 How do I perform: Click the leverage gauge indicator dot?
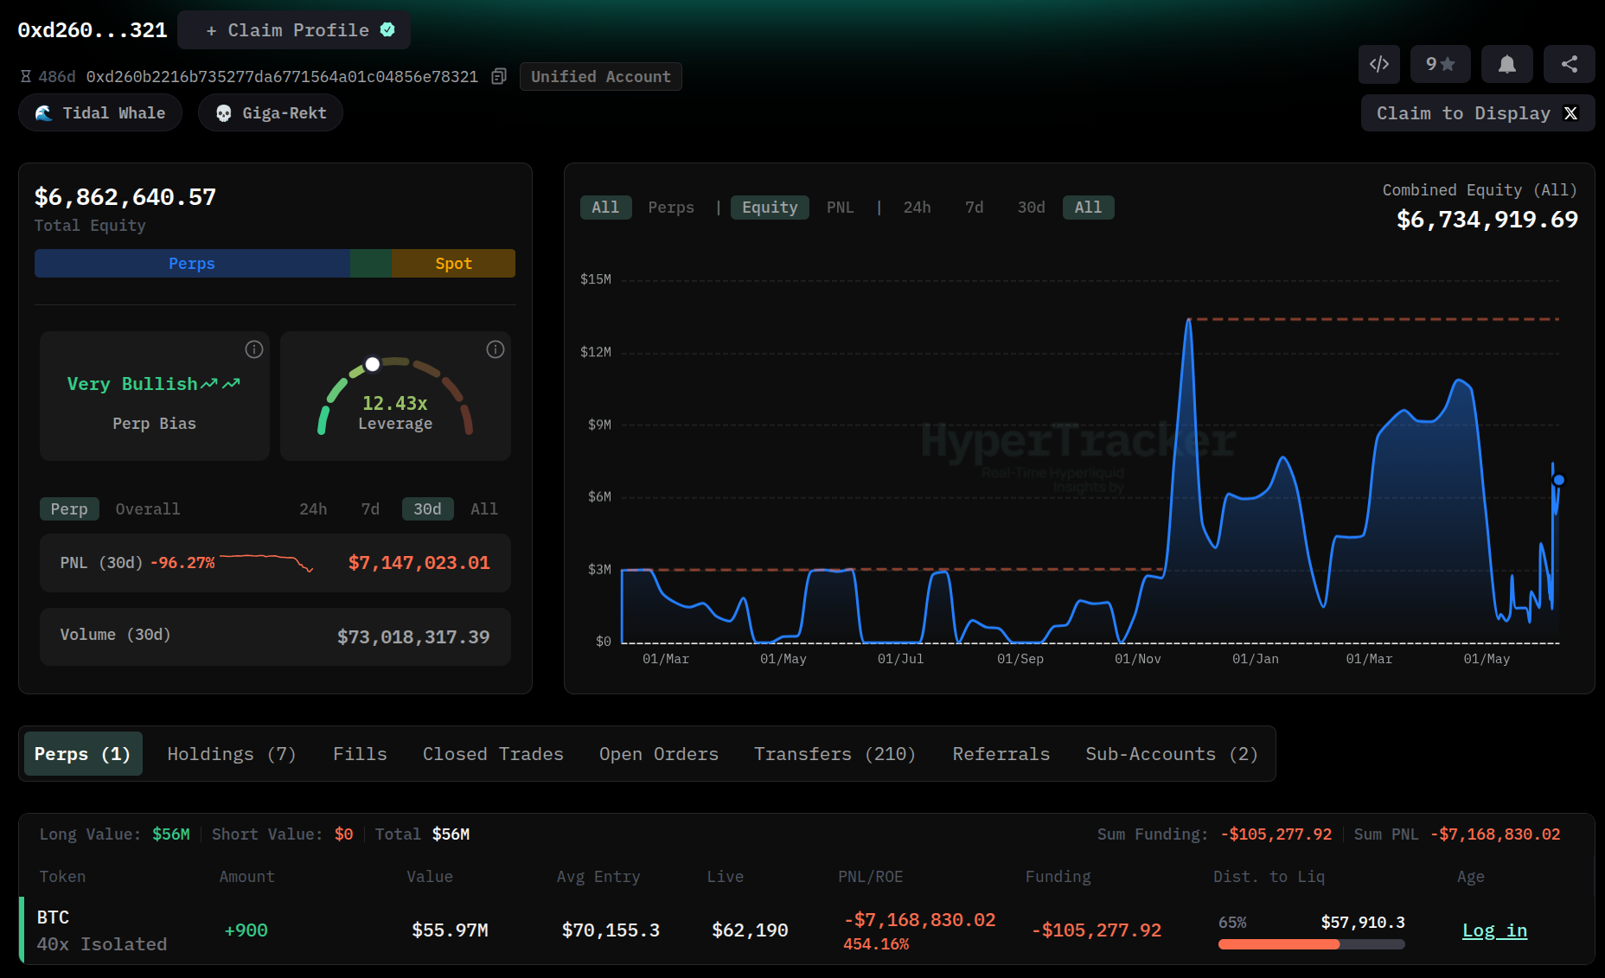point(373,364)
